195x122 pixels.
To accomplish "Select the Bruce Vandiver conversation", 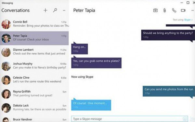I will pos(34,119).
